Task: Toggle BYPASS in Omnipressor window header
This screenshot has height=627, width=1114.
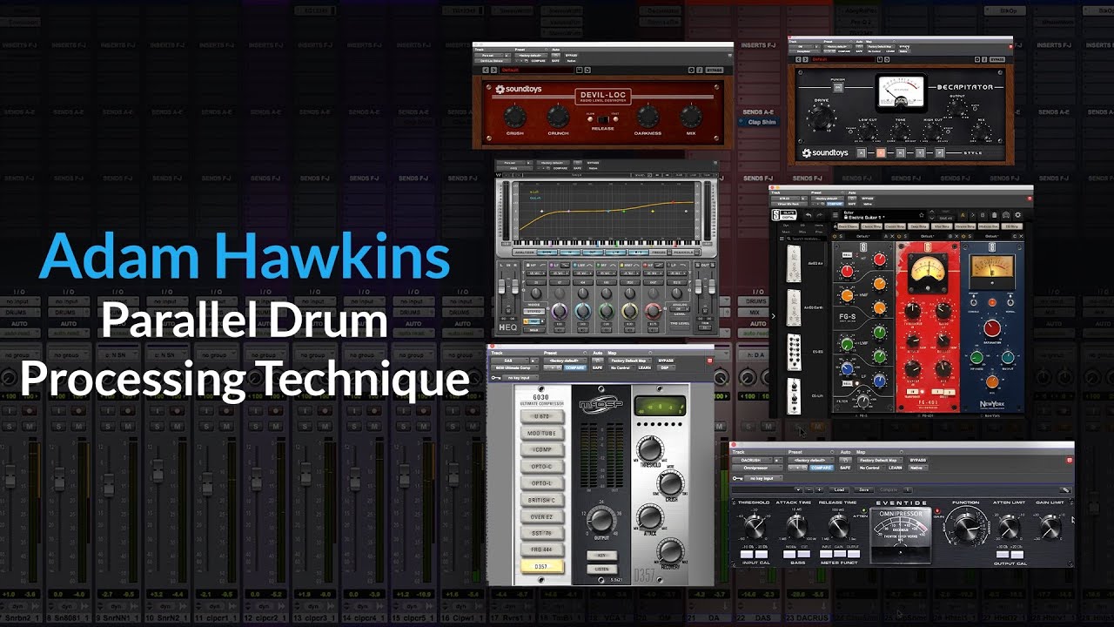Action: [x=917, y=460]
